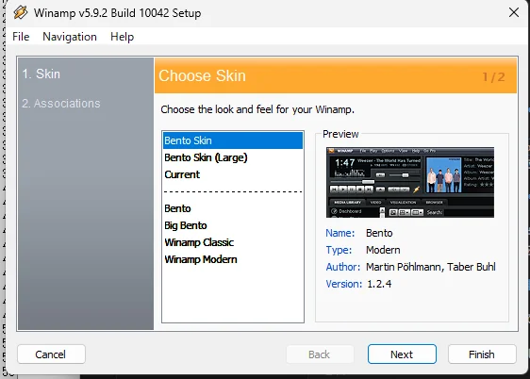Screen dimensions: 530x379
Task: Click the Winamp lightning icon in title bar
Action: click(21, 13)
